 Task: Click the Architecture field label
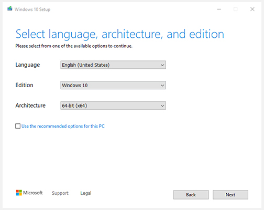30,106
